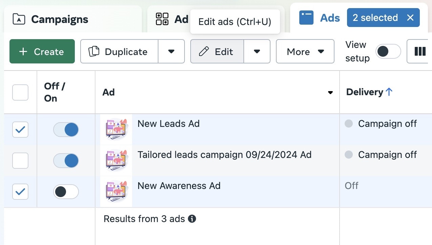Click the info icon next to Results from 3 ads
The image size is (432, 245).
[x=192, y=219]
